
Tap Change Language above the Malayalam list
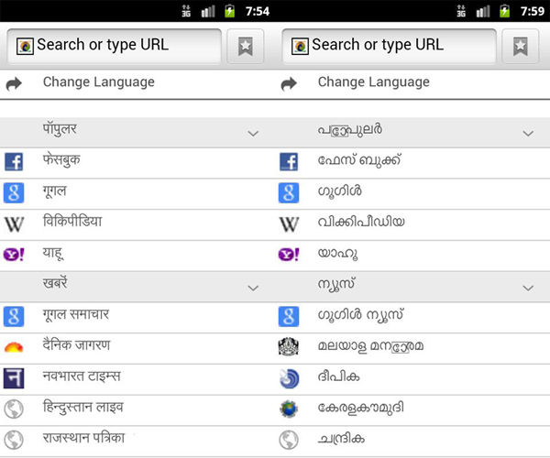click(x=373, y=82)
